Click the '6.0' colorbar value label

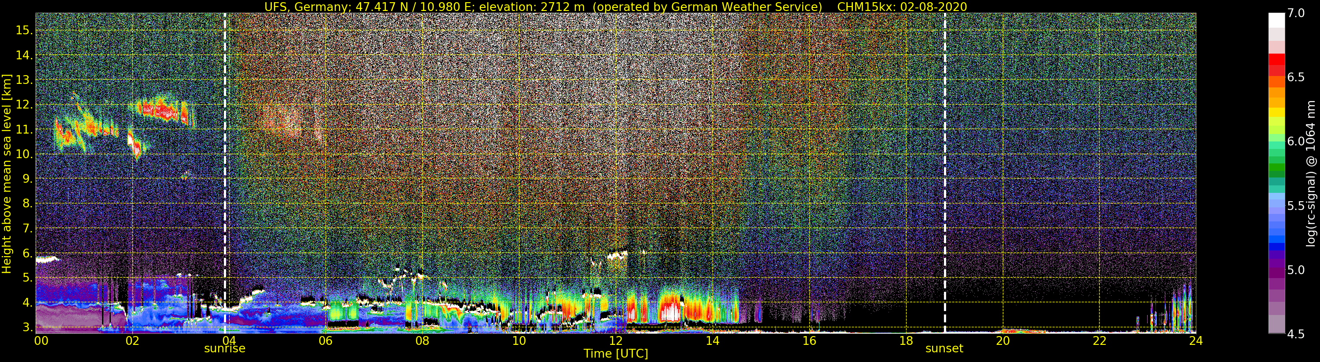[x=1296, y=141]
